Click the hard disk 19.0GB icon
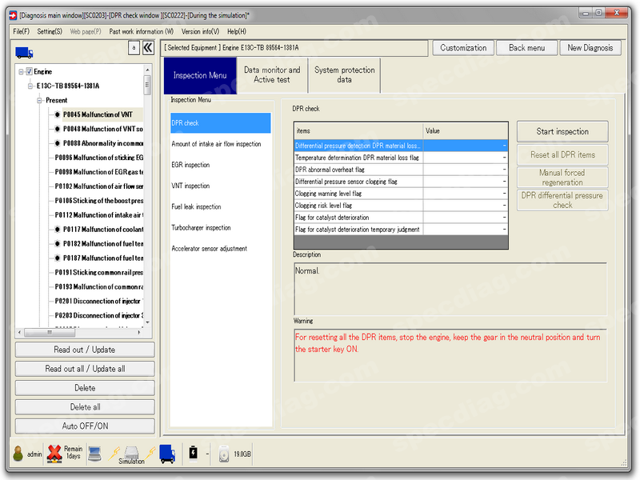 [x=224, y=454]
